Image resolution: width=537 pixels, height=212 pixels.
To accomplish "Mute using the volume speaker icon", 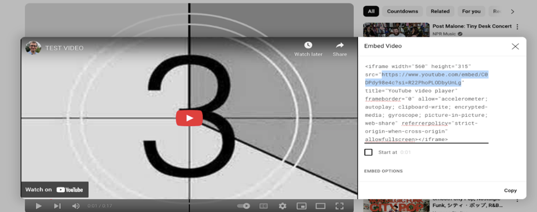I will click(x=76, y=206).
